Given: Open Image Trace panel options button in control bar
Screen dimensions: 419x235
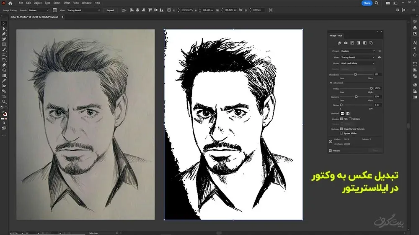Looking at the screenshot, I should (55, 10).
